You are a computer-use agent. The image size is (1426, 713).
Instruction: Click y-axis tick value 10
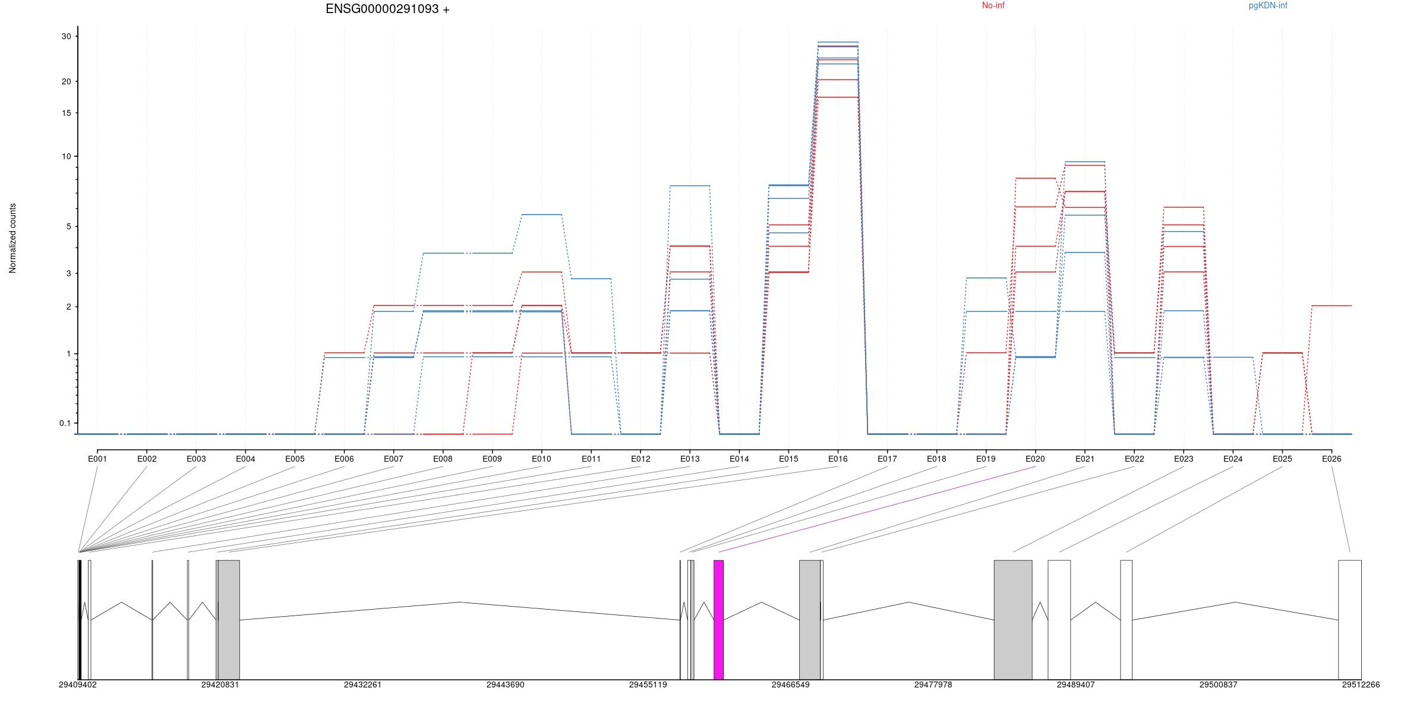coord(66,156)
